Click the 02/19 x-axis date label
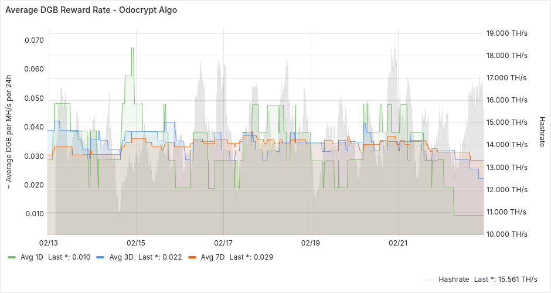Image resolution: width=551 pixels, height=293 pixels. [310, 243]
